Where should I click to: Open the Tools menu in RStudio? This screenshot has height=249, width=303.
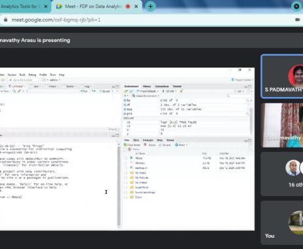point(53,75)
